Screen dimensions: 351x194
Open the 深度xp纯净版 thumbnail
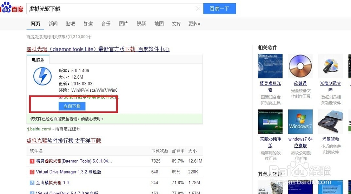click(x=270, y=122)
